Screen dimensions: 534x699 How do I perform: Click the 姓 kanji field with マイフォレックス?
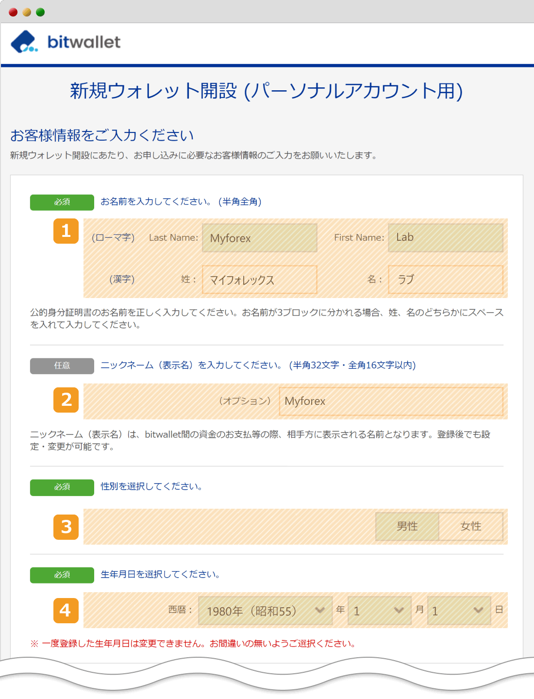pos(260,280)
